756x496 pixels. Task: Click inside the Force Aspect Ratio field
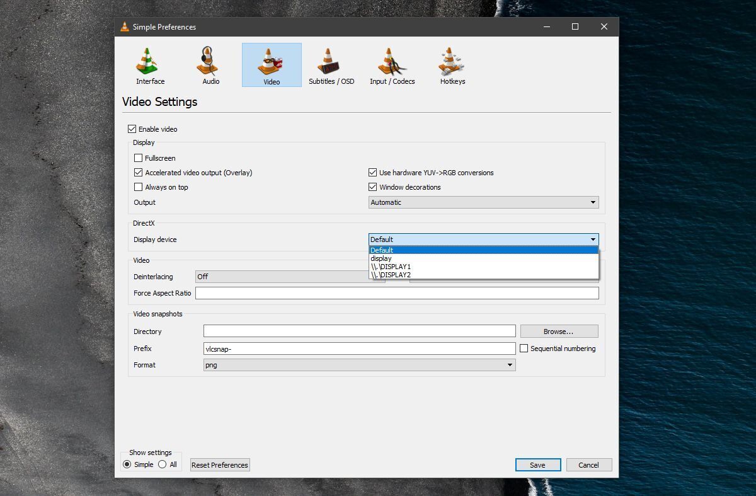(397, 292)
